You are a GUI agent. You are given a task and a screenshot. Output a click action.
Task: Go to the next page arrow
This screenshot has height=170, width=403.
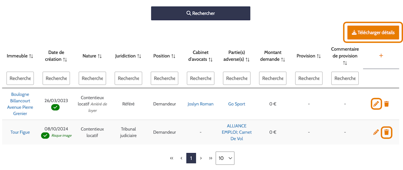(201, 158)
